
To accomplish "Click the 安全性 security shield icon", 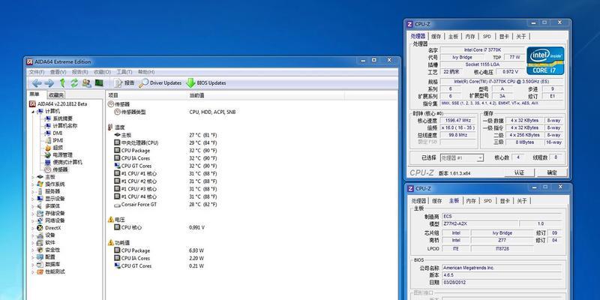I will [x=40, y=250].
